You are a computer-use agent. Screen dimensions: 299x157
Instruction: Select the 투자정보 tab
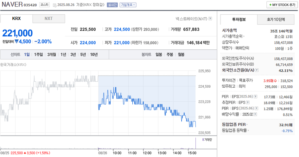pyautogui.click(x=239, y=19)
